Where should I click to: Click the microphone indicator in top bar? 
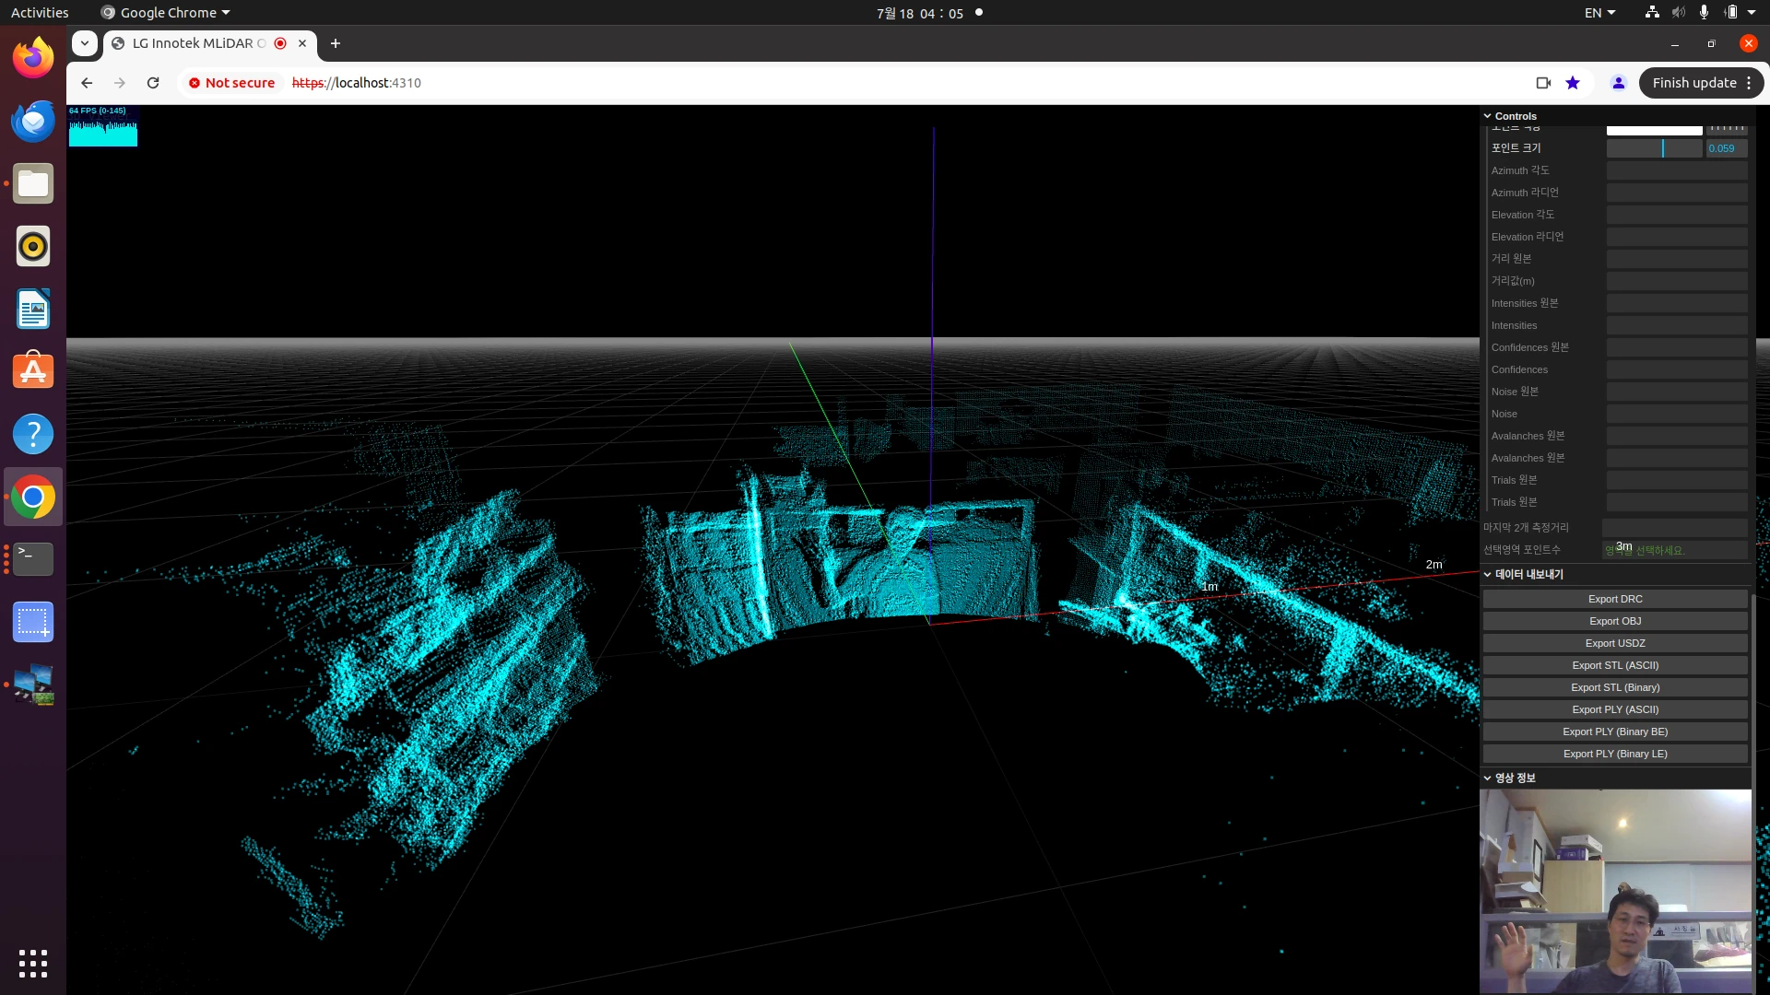click(1704, 13)
